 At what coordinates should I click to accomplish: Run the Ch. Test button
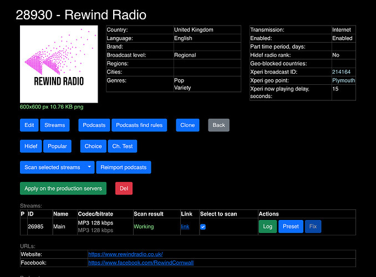click(122, 146)
